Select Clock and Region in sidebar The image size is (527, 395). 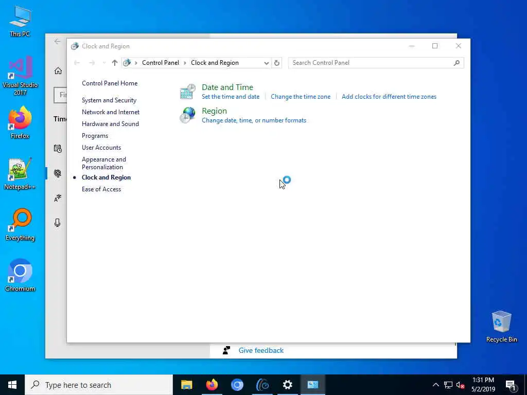(106, 177)
